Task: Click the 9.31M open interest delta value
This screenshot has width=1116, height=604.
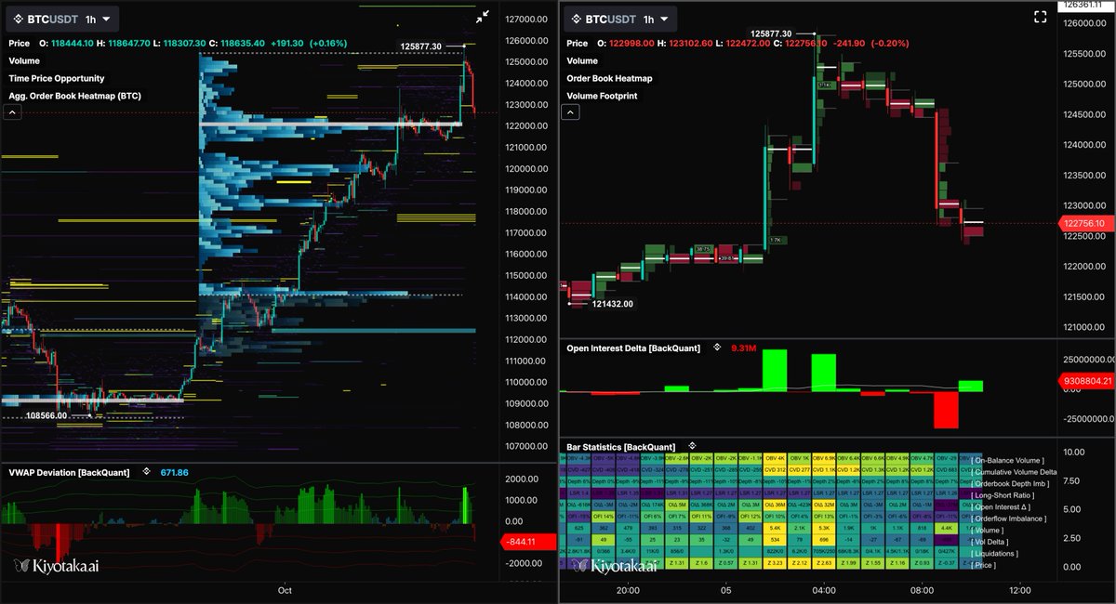Action: [745, 348]
